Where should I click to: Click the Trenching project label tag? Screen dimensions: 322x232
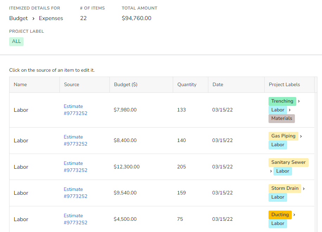(282, 101)
